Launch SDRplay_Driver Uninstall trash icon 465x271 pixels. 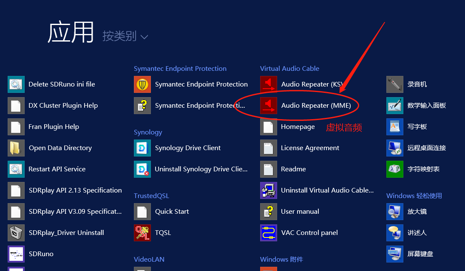pyautogui.click(x=16, y=233)
